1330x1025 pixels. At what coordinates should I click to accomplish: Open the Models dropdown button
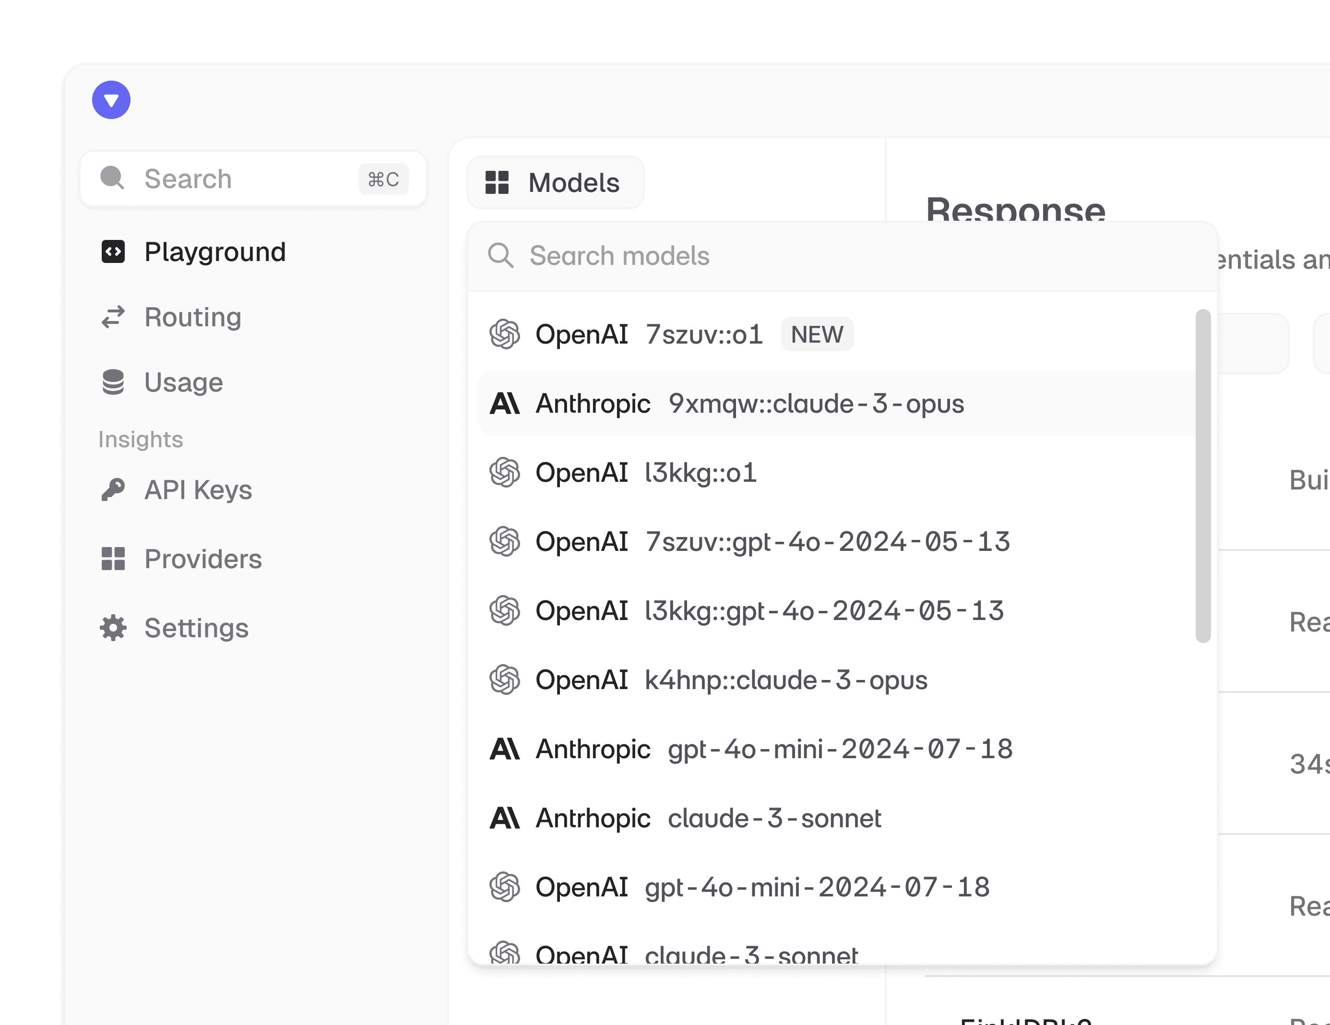(x=555, y=183)
